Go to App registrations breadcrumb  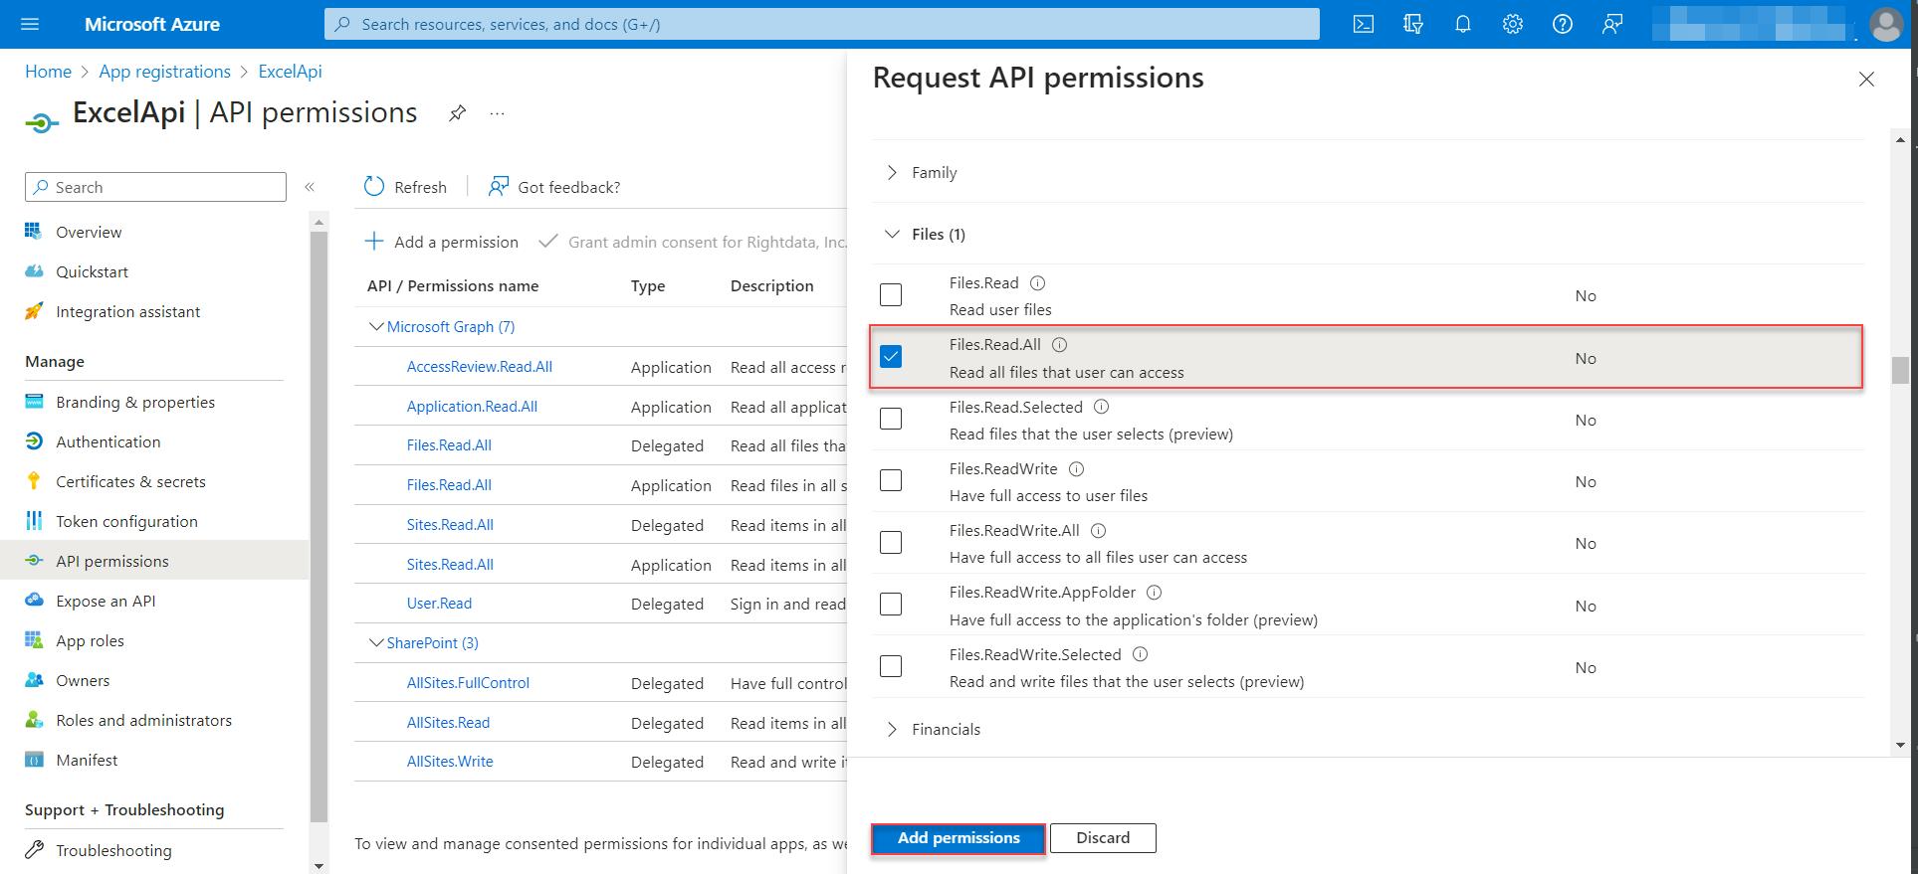coord(164,72)
